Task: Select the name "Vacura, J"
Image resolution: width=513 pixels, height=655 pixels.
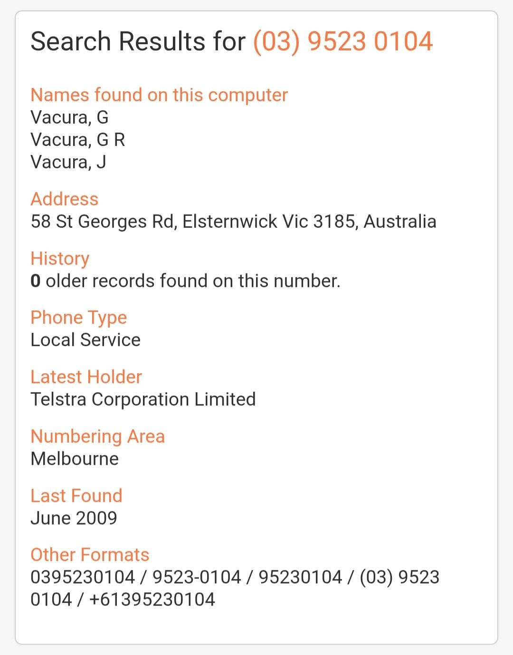Action: (68, 162)
